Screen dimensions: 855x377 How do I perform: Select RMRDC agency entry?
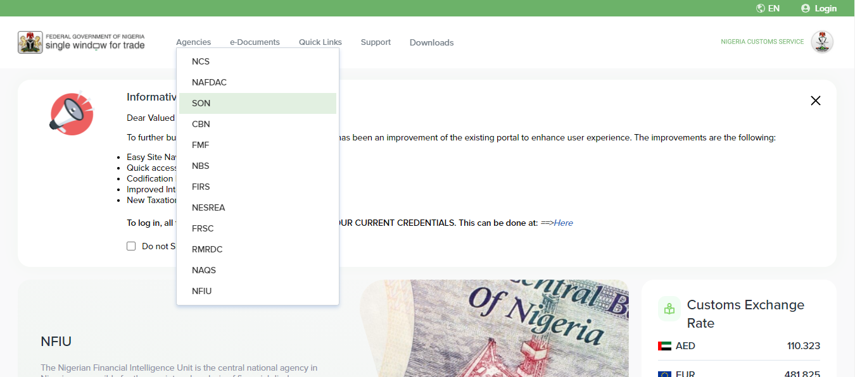click(258, 249)
